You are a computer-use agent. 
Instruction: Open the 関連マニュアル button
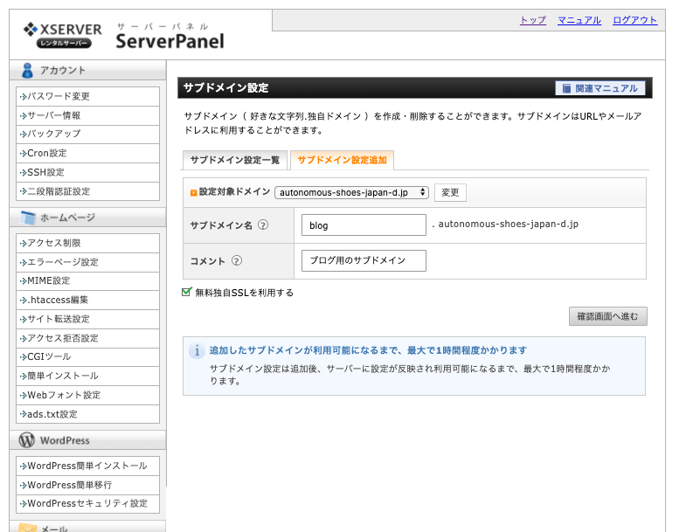pyautogui.click(x=600, y=88)
